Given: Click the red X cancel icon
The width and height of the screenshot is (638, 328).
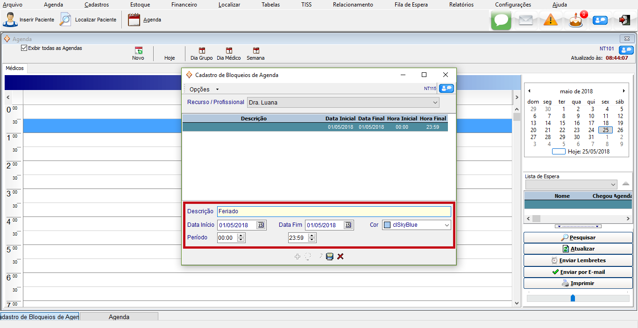Looking at the screenshot, I should point(340,257).
